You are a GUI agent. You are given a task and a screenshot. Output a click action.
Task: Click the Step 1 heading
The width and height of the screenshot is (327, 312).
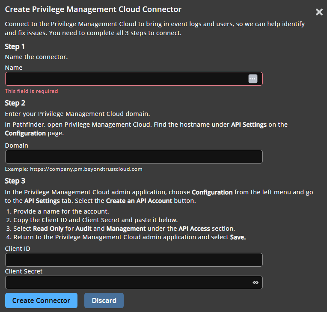click(x=15, y=47)
